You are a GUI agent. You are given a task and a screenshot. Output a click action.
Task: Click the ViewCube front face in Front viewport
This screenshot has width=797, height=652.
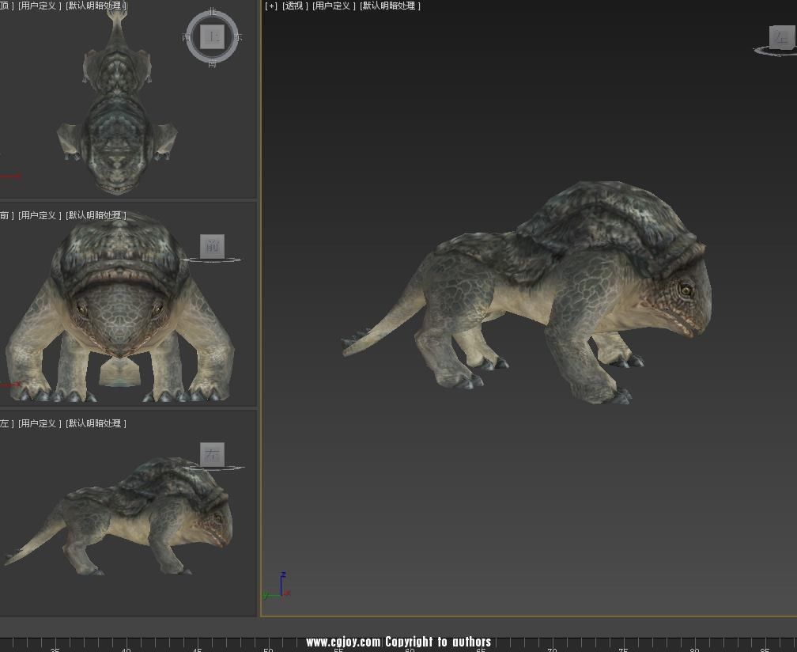pyautogui.click(x=212, y=246)
